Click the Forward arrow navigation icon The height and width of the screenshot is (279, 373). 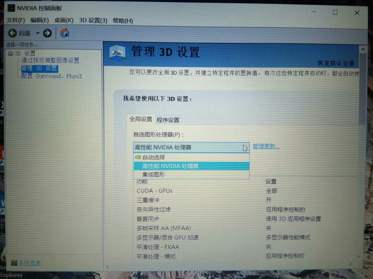coord(47,33)
